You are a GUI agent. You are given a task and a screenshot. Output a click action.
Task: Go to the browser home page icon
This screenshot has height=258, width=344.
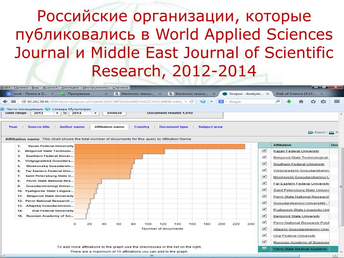click(301, 101)
